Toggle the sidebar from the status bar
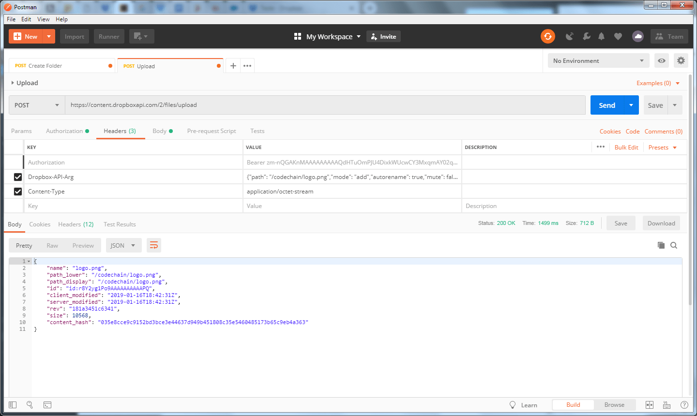The height and width of the screenshot is (416, 697). coord(13,405)
